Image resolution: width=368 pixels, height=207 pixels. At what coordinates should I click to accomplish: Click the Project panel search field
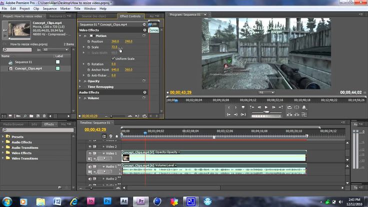17,50
